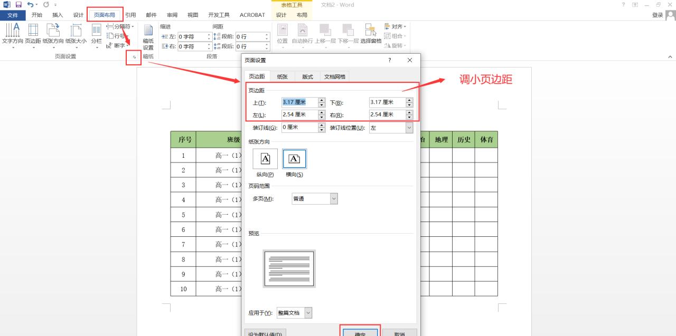676x336 pixels.
Task: Click the indent left (左) input field
Action: click(191, 37)
